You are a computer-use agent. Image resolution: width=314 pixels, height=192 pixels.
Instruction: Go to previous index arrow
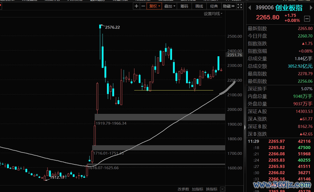pyautogui.click(x=250, y=8)
